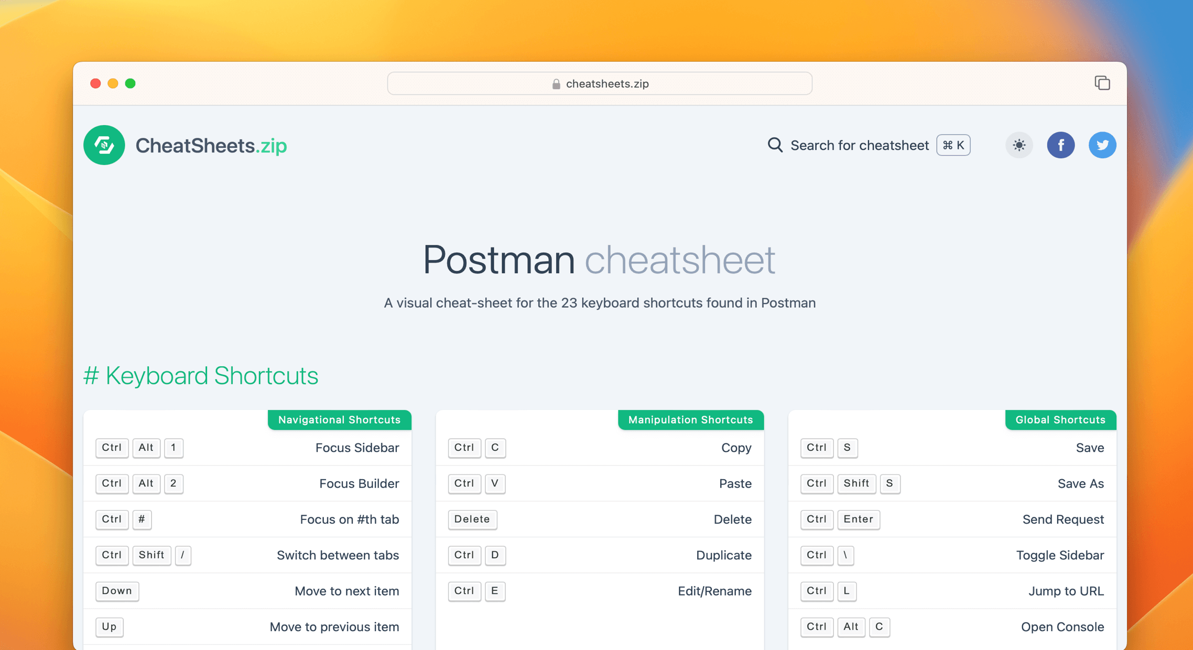This screenshot has width=1193, height=650.
Task: Click the Ctrl key badge next to Copy
Action: pos(464,448)
